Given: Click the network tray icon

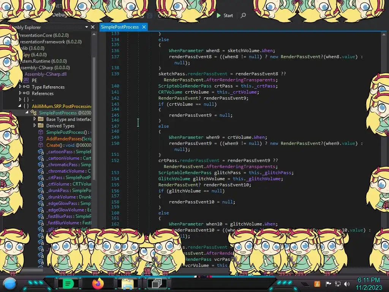Looking at the screenshot, I should tap(338, 284).
